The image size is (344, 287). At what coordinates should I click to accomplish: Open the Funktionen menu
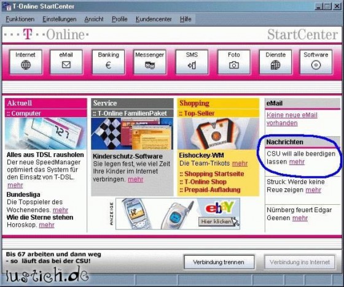pos(20,19)
